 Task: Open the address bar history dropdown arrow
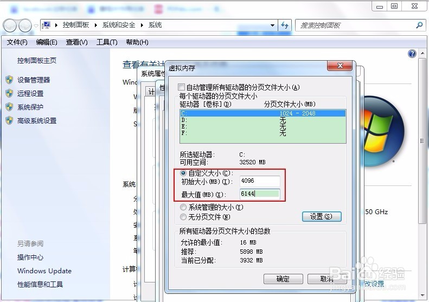pos(272,25)
